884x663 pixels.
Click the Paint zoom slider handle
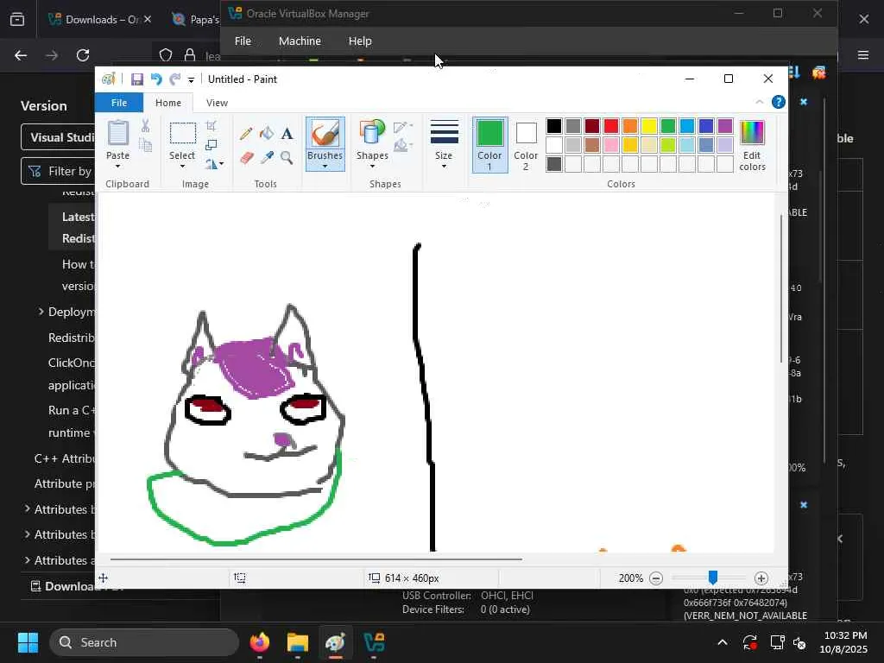point(713,578)
